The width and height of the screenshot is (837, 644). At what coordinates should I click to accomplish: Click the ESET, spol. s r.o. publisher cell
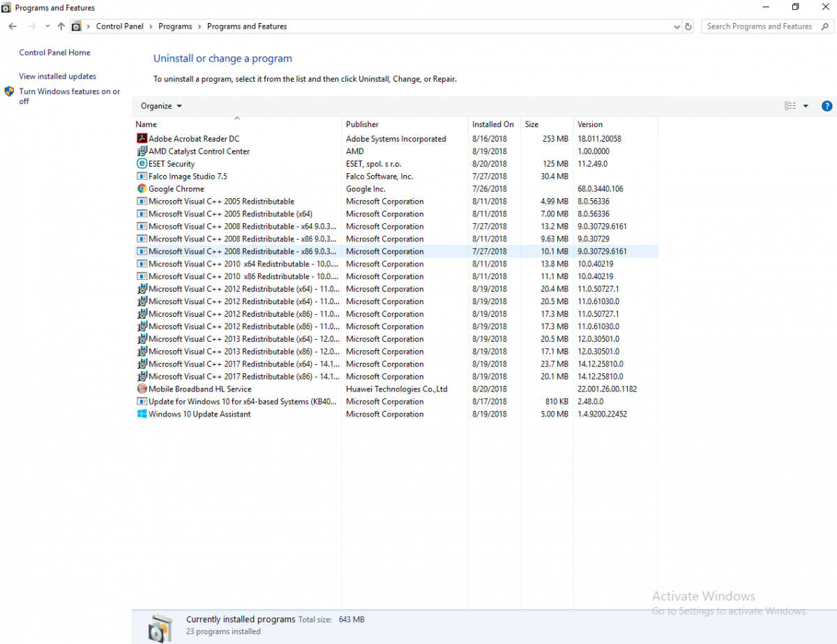tap(374, 164)
